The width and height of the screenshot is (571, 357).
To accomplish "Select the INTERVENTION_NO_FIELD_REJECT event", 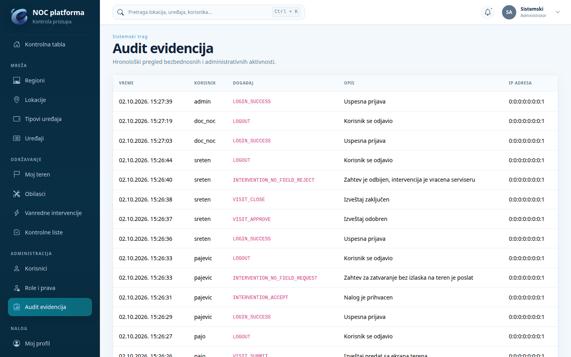I will tap(274, 180).
